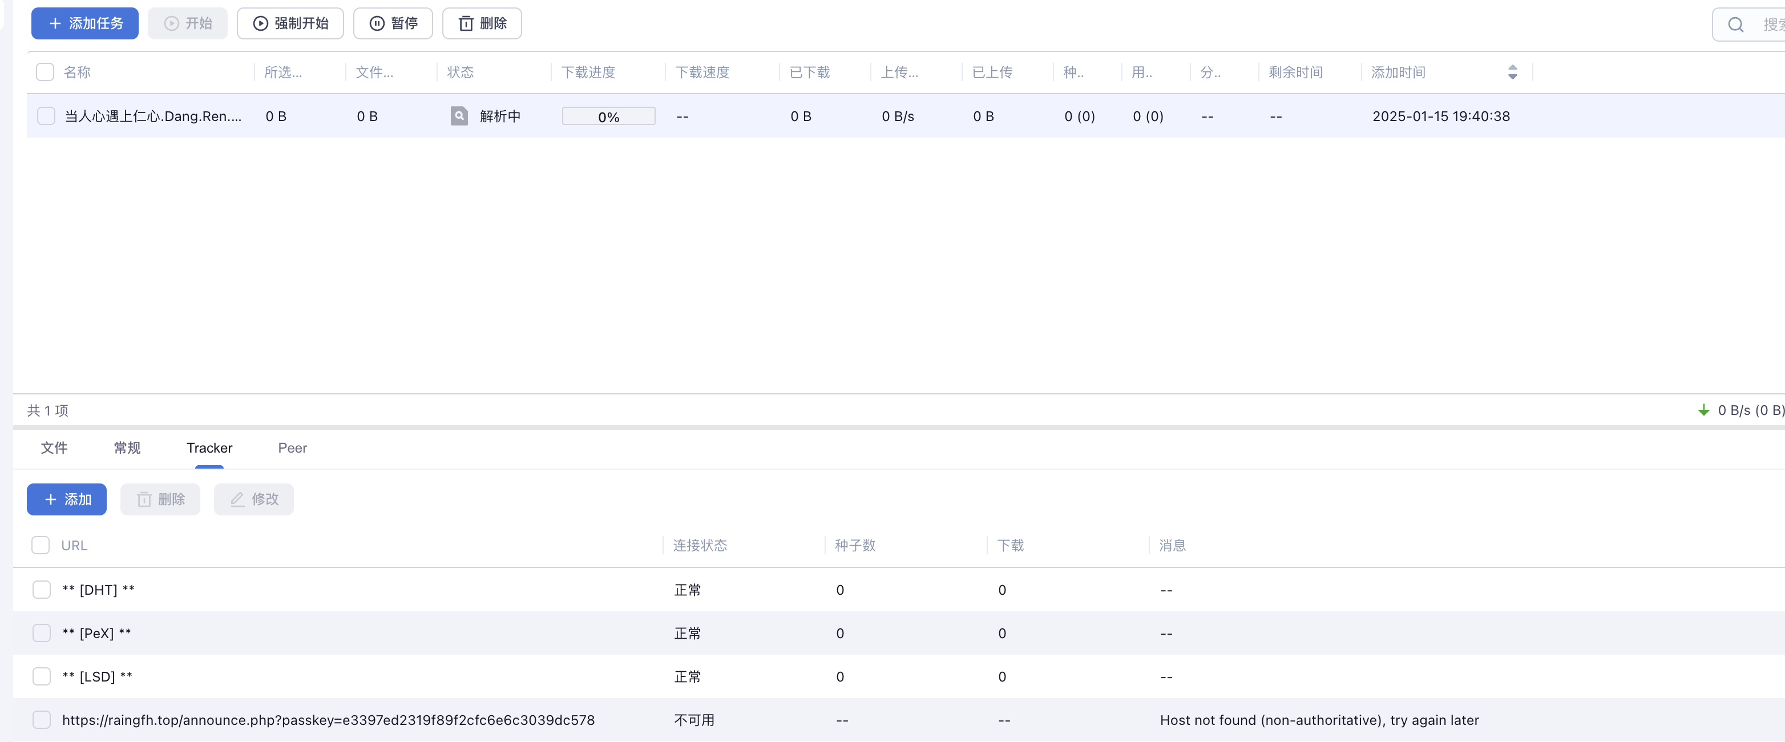Screen dimensions: 1785x742
Task: Click the Host not found error message
Action: pos(1319,720)
